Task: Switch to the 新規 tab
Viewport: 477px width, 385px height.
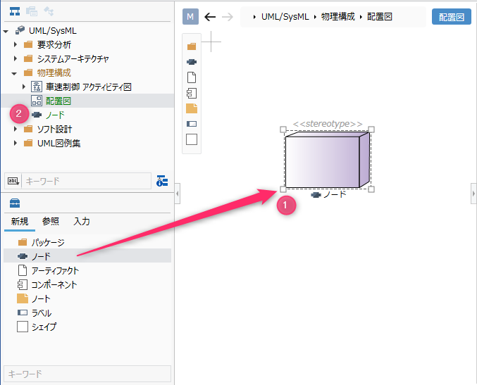Action: coord(20,221)
